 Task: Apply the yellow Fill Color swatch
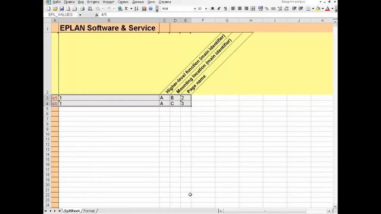318,9
